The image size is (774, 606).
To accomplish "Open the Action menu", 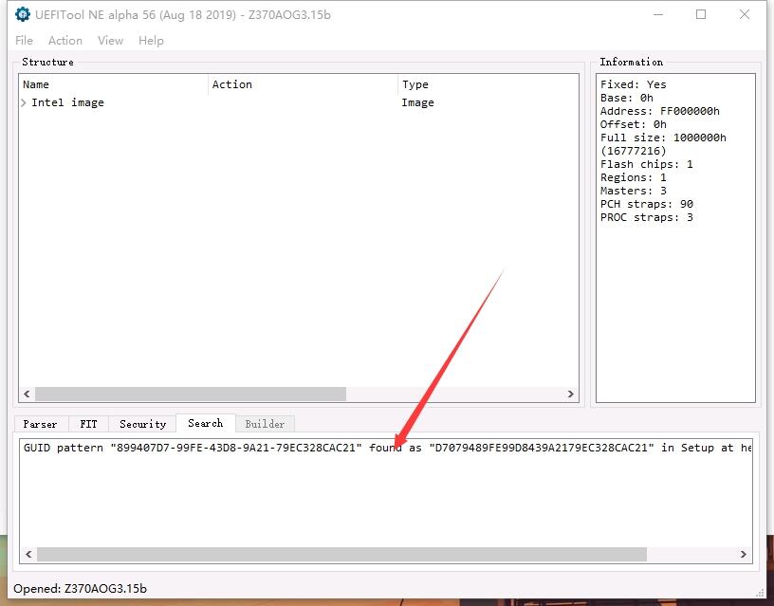I will [65, 41].
